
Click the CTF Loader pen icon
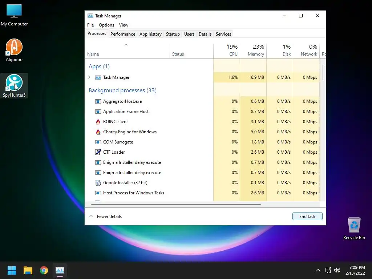click(x=98, y=152)
